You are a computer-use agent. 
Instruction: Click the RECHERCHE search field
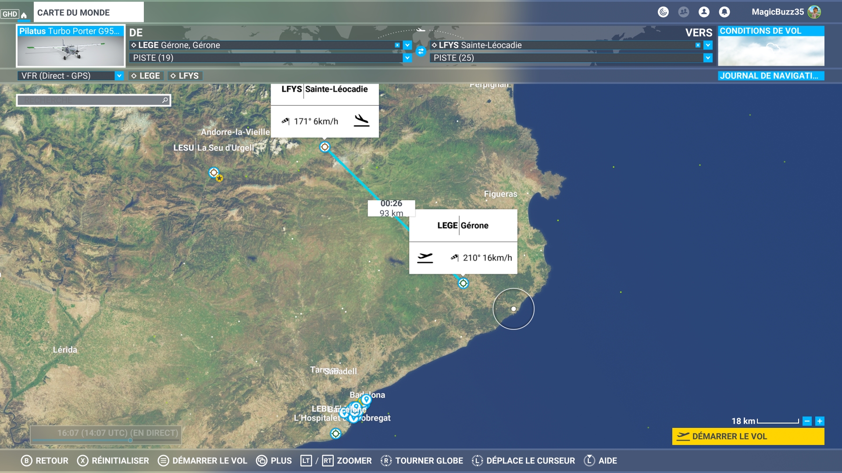[90, 100]
